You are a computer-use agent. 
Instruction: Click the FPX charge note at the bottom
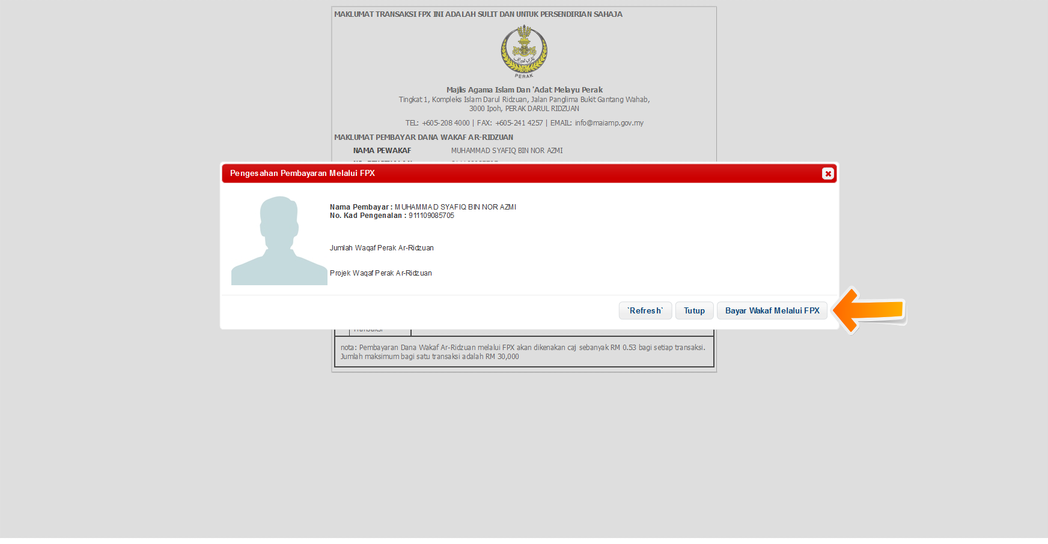(x=523, y=352)
